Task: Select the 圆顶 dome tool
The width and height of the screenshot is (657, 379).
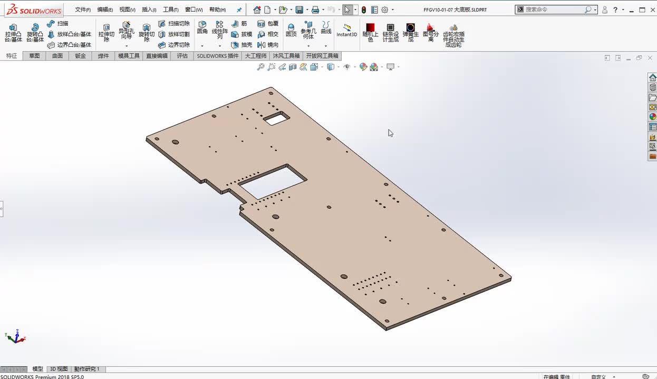Action: coord(291,30)
